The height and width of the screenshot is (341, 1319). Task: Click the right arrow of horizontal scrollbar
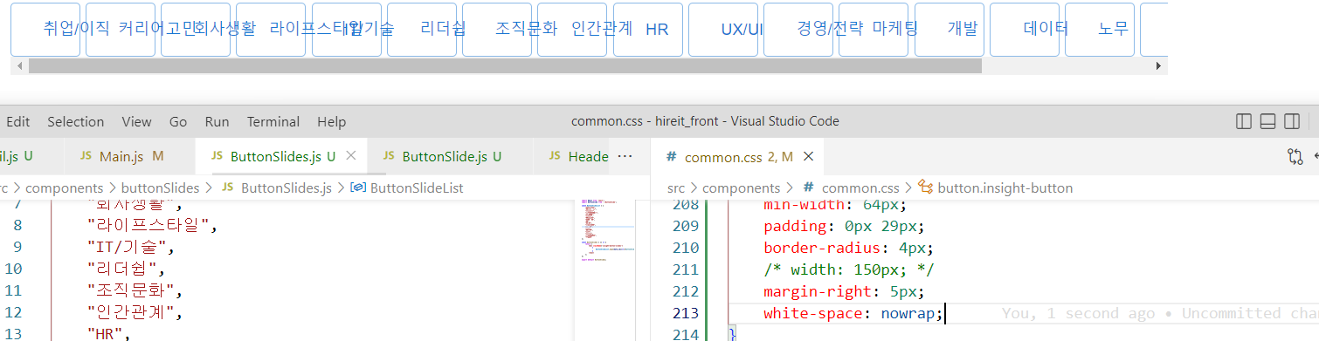(1159, 65)
